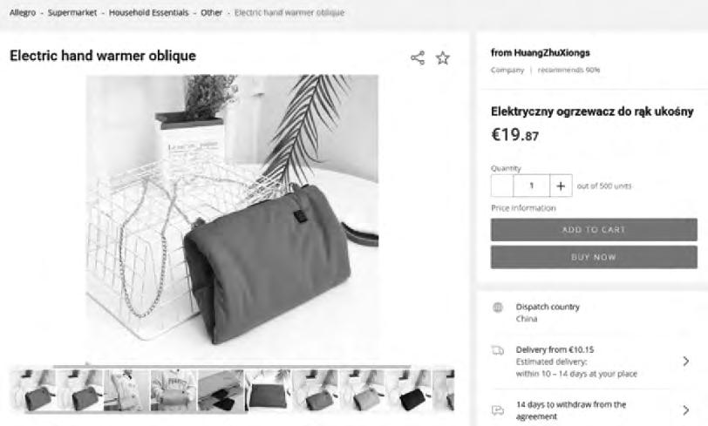Click the delivery truck icon
Image resolution: width=708 pixels, height=426 pixels.
(x=498, y=350)
